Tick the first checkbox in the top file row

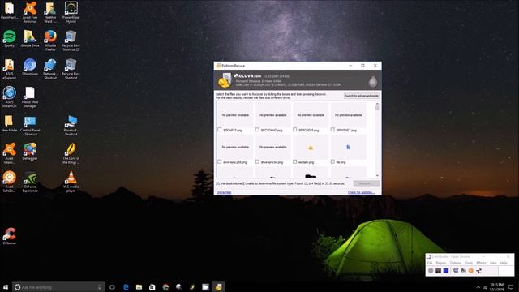219,130
